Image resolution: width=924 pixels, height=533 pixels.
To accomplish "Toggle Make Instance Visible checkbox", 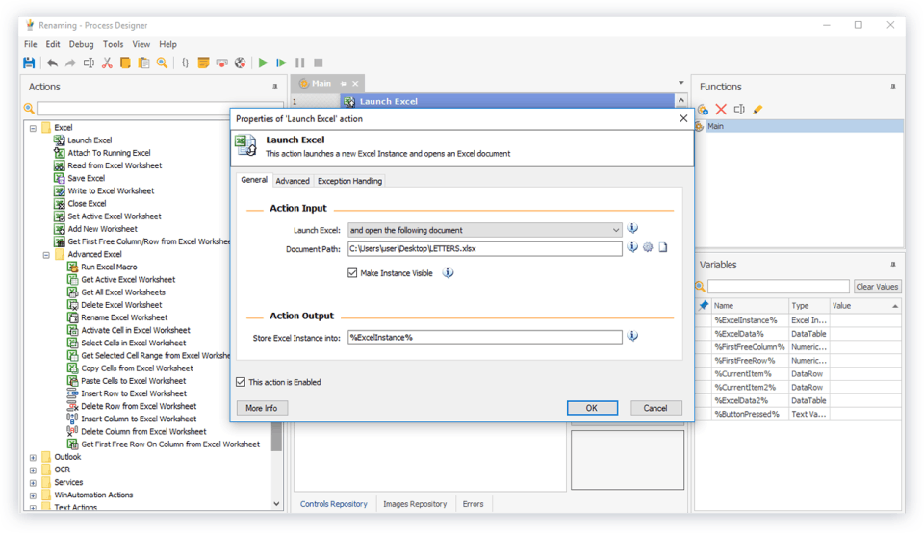I will (352, 272).
